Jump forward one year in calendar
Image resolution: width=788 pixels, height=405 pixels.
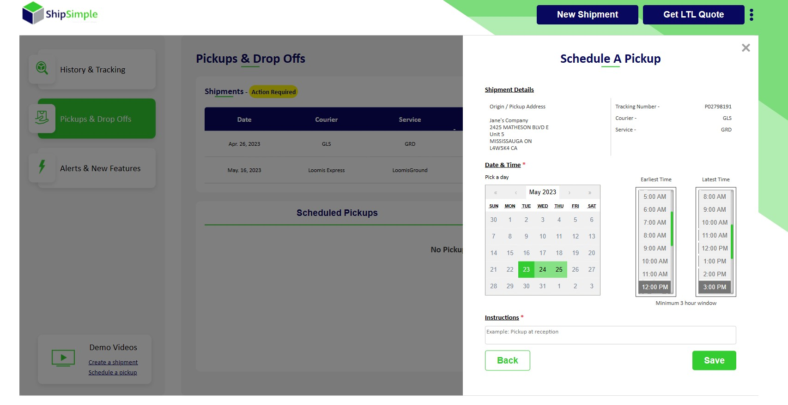click(x=590, y=193)
